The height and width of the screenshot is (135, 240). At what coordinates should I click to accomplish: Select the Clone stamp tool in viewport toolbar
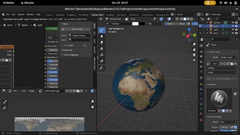point(102,48)
